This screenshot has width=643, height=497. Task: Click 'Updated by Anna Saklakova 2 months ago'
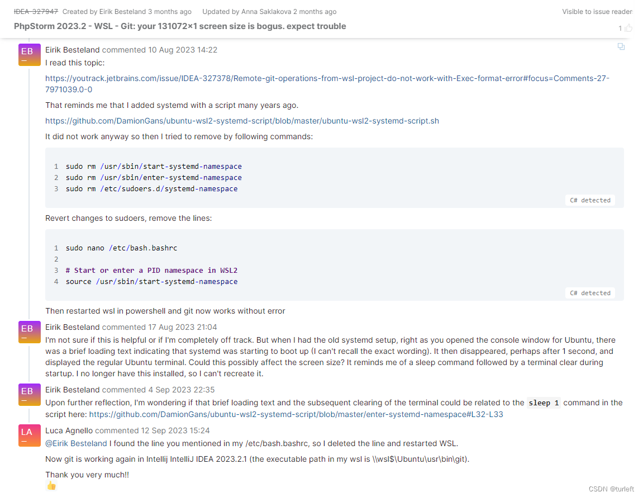269,12
